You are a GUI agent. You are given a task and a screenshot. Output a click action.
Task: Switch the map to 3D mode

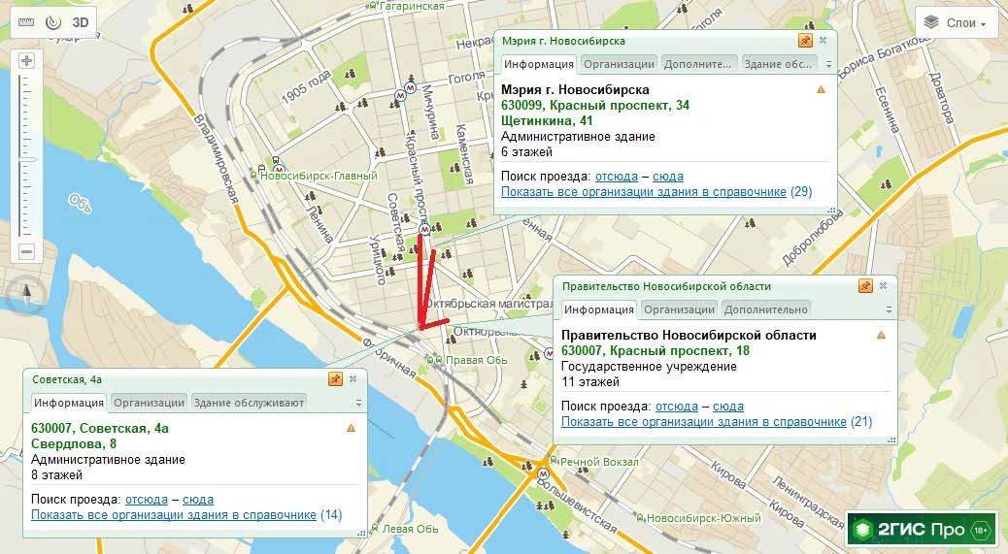(81, 22)
